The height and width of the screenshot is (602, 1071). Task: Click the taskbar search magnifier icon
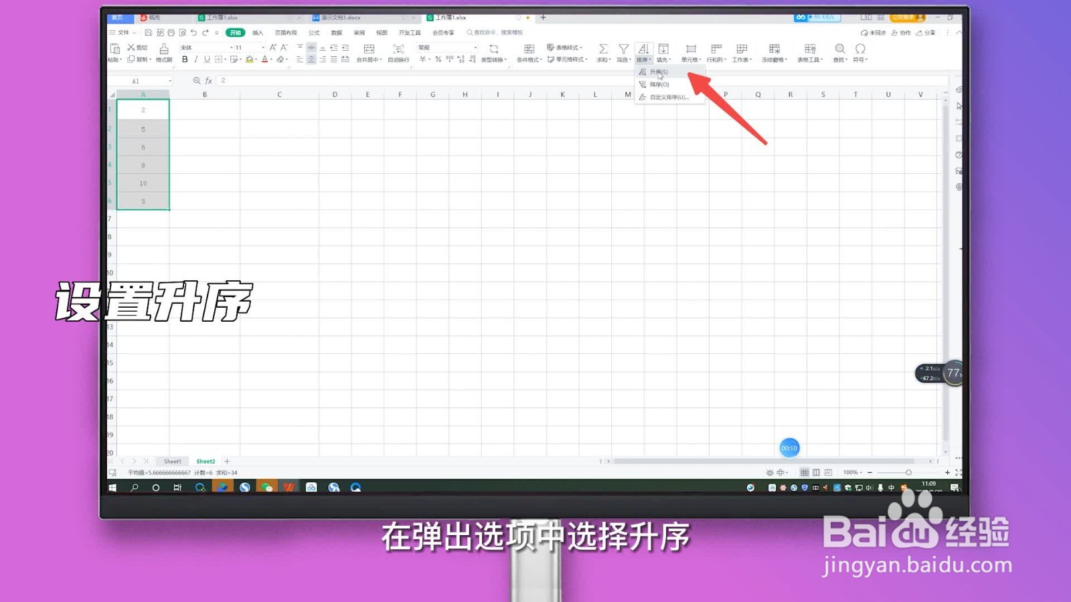(135, 488)
